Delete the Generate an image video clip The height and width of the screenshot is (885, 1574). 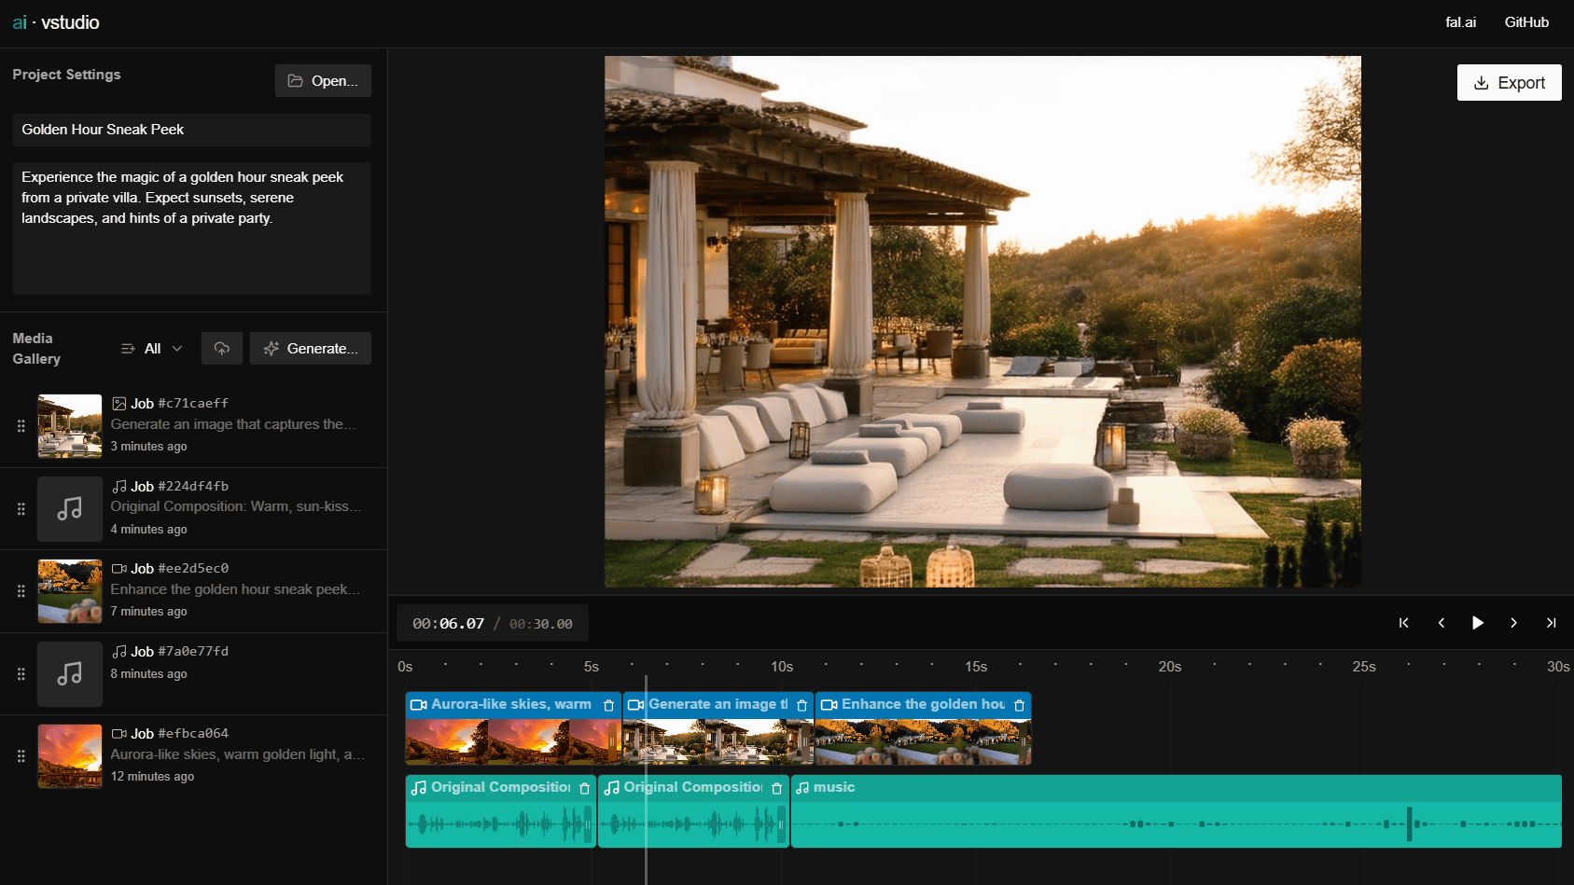tap(801, 706)
